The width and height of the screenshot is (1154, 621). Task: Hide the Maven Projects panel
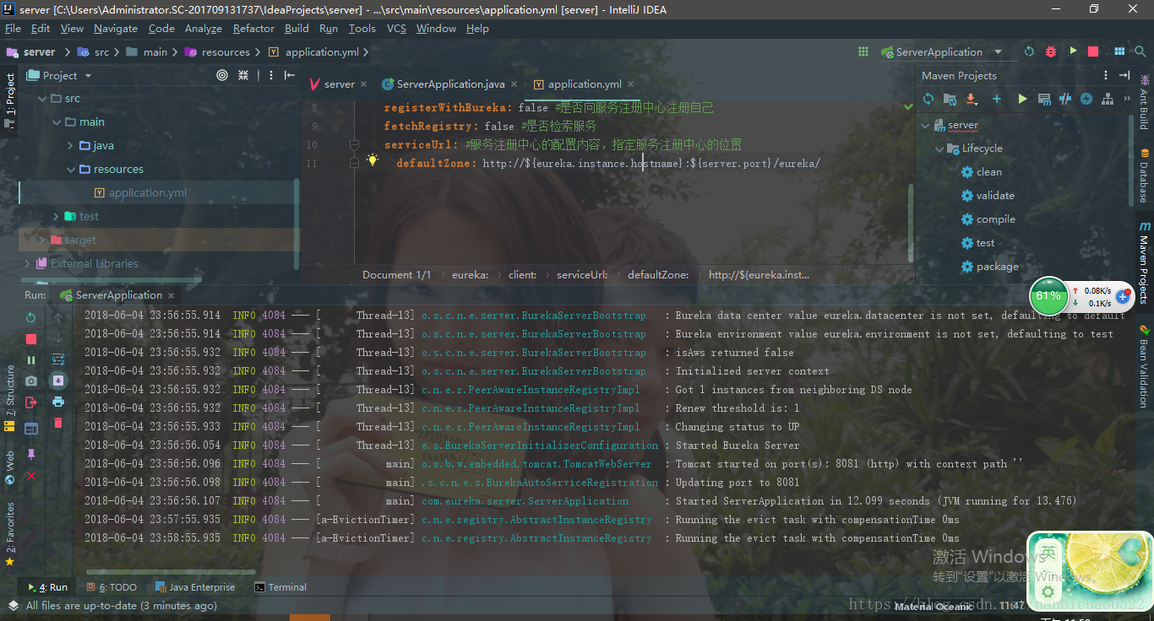[1124, 75]
